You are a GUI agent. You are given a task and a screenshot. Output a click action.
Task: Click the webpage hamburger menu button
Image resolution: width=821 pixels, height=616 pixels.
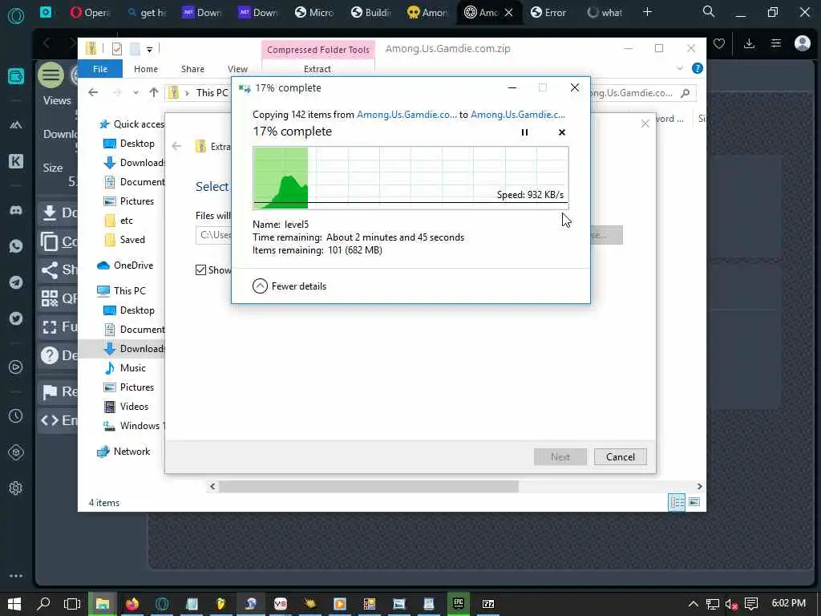click(x=51, y=75)
